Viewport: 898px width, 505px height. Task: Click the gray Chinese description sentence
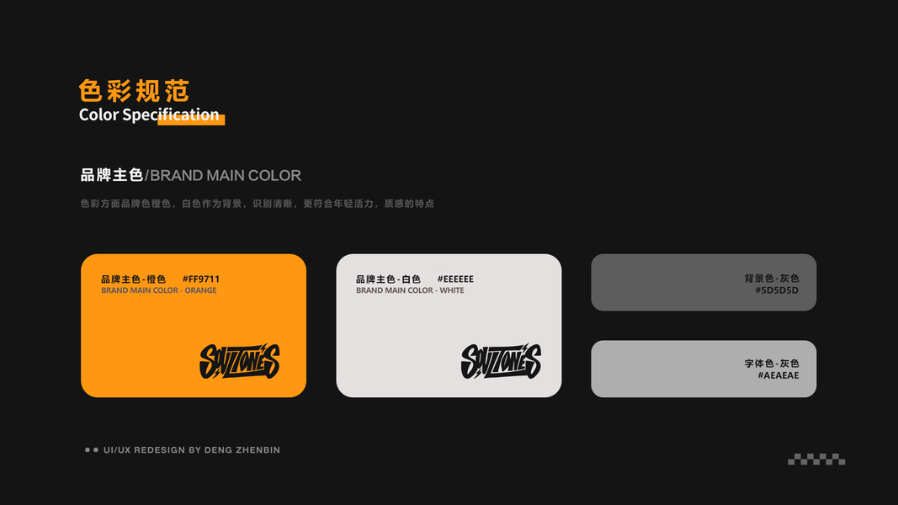pos(258,204)
